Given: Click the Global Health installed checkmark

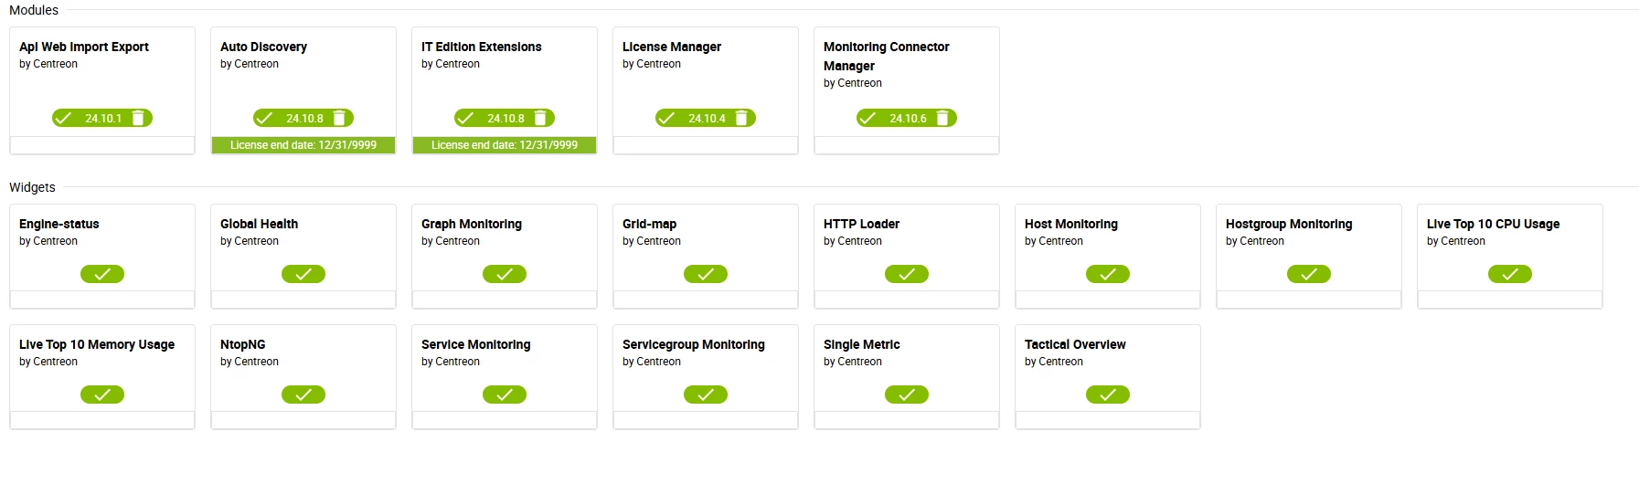Looking at the screenshot, I should 303,274.
